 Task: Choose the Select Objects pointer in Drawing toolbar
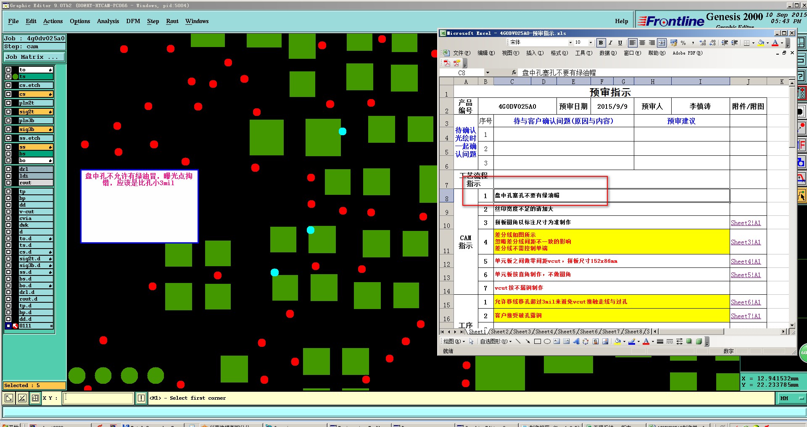coord(471,341)
